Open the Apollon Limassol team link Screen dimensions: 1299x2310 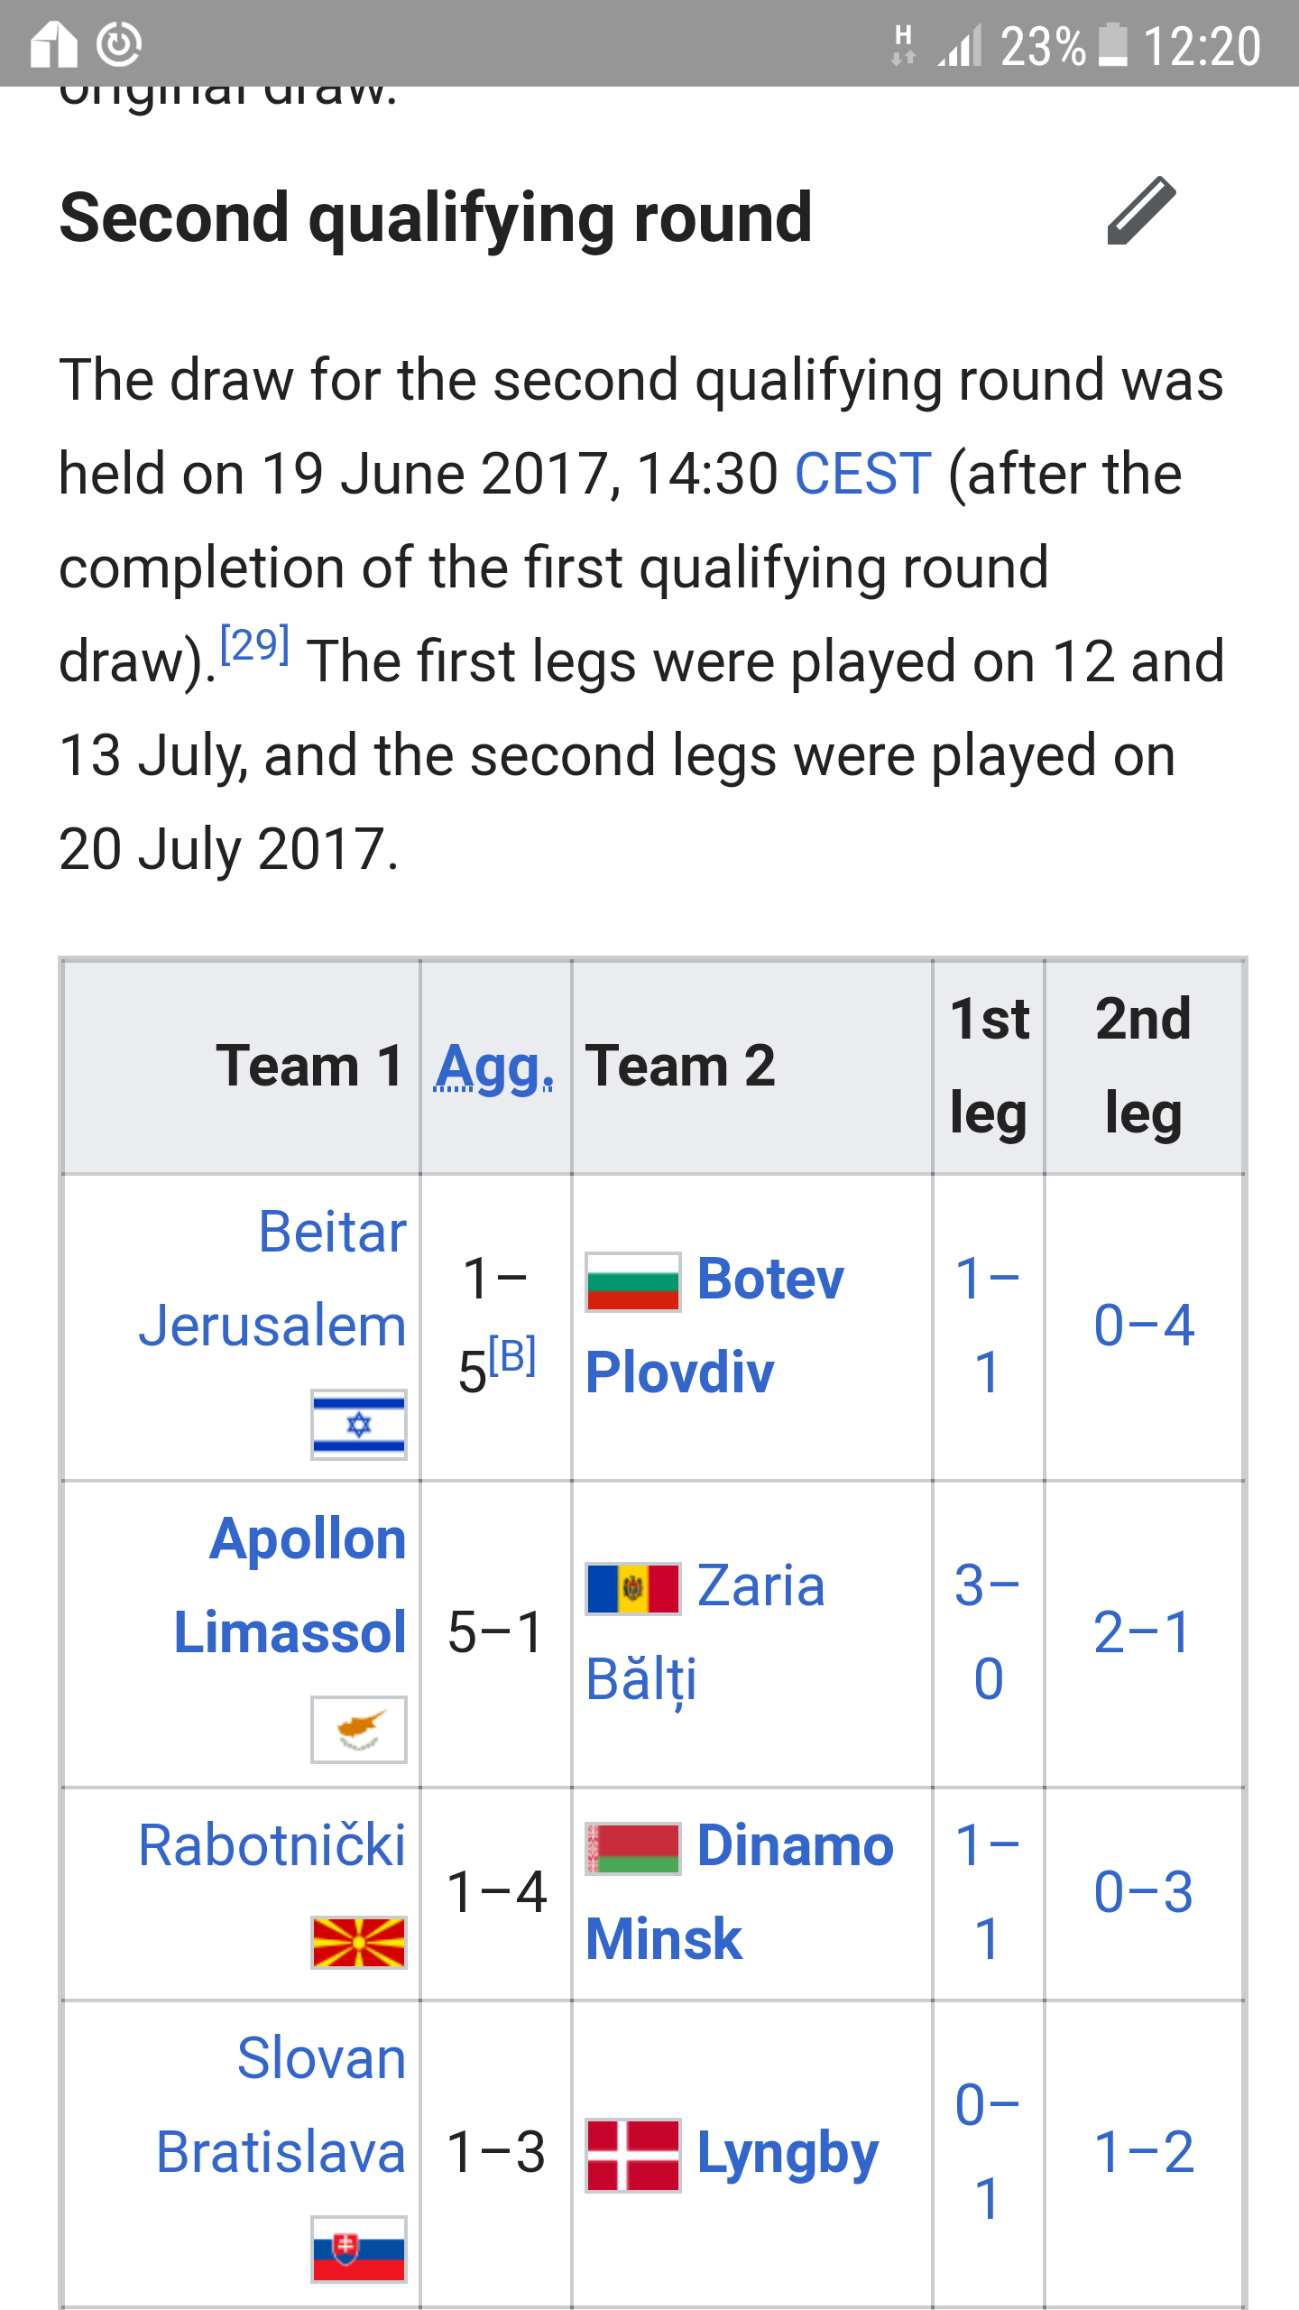[x=290, y=1585]
